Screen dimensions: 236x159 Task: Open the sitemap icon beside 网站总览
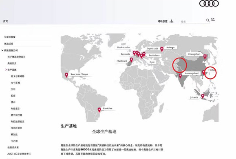tap(172, 21)
